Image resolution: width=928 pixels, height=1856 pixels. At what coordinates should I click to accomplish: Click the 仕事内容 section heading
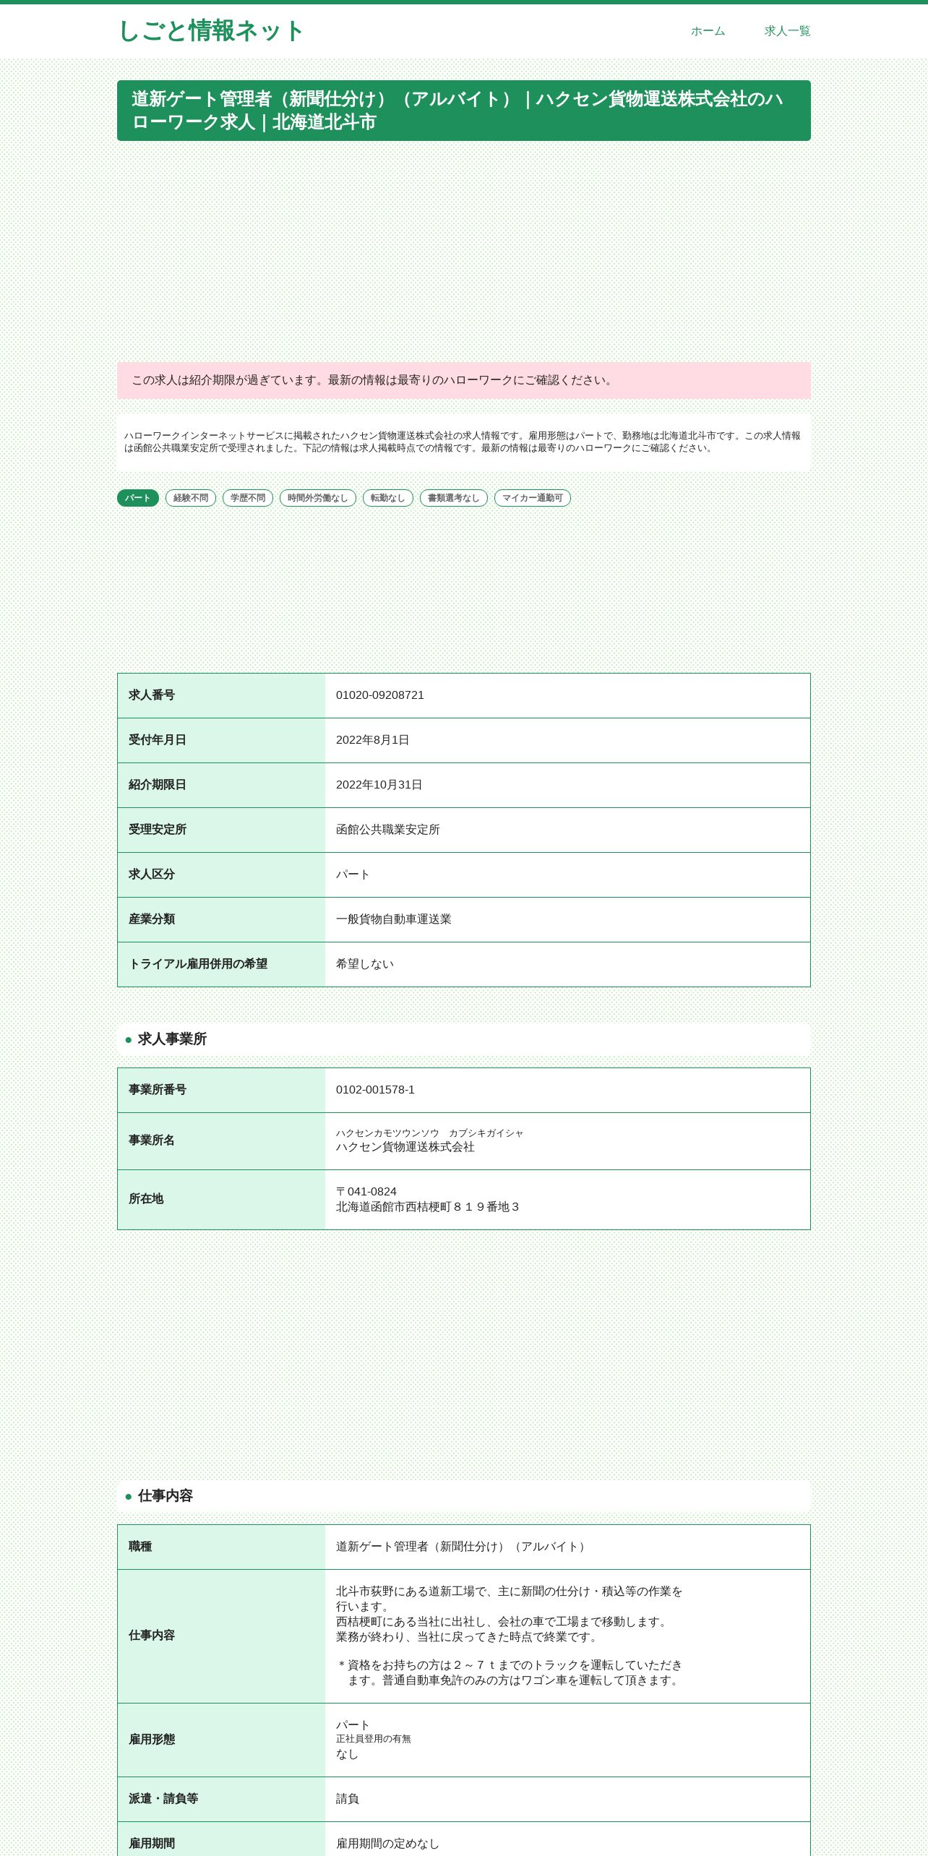click(x=464, y=1496)
